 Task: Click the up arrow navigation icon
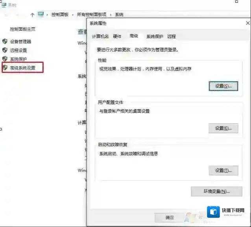pos(32,15)
